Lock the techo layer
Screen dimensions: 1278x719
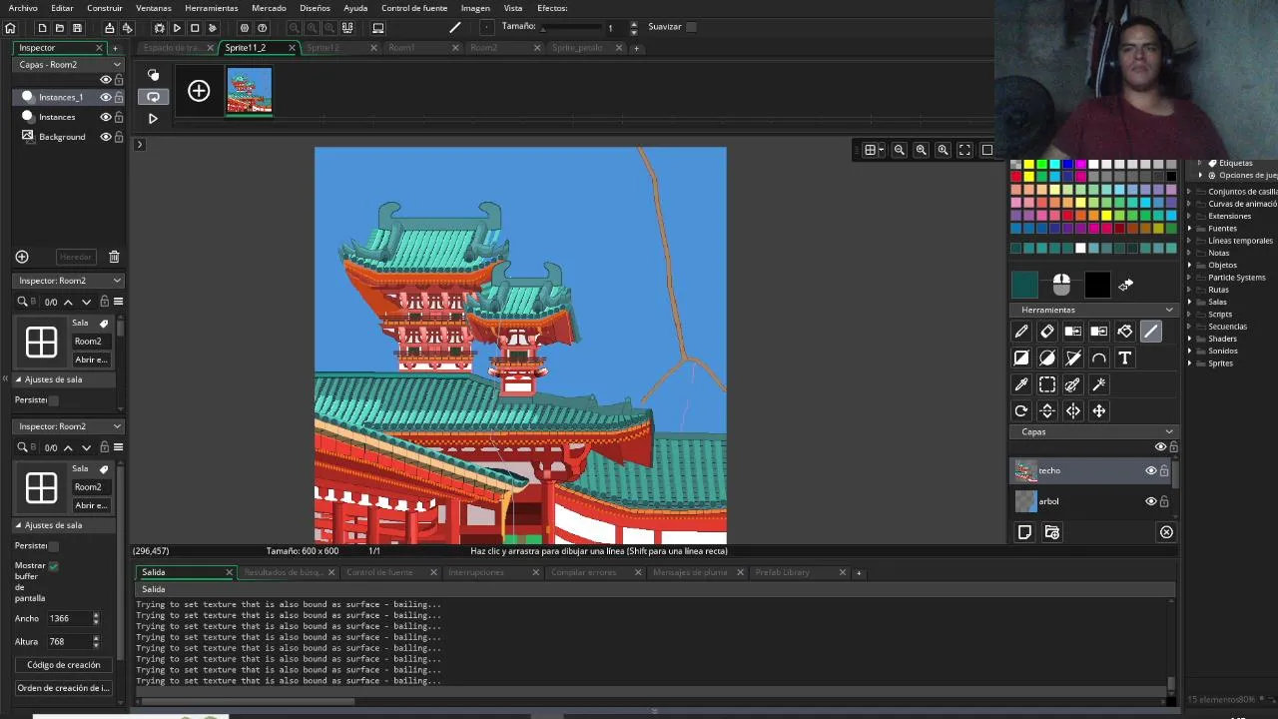point(1164,470)
